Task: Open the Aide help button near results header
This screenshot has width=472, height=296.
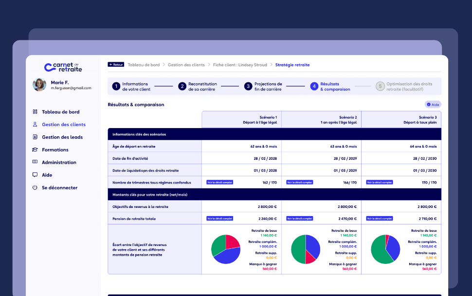Action: 433,105
